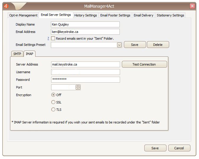Switch to the SMTP sub-tab
This screenshot has width=199, height=159.
coord(17,54)
